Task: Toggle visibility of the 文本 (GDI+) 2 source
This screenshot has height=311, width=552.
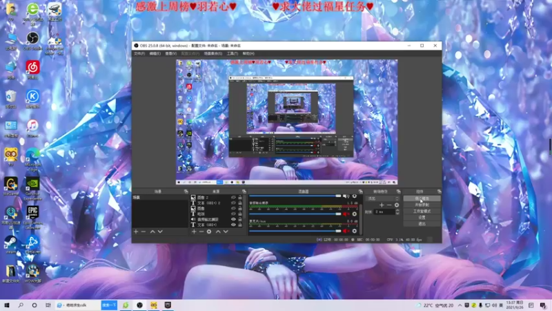Action: pos(233,203)
